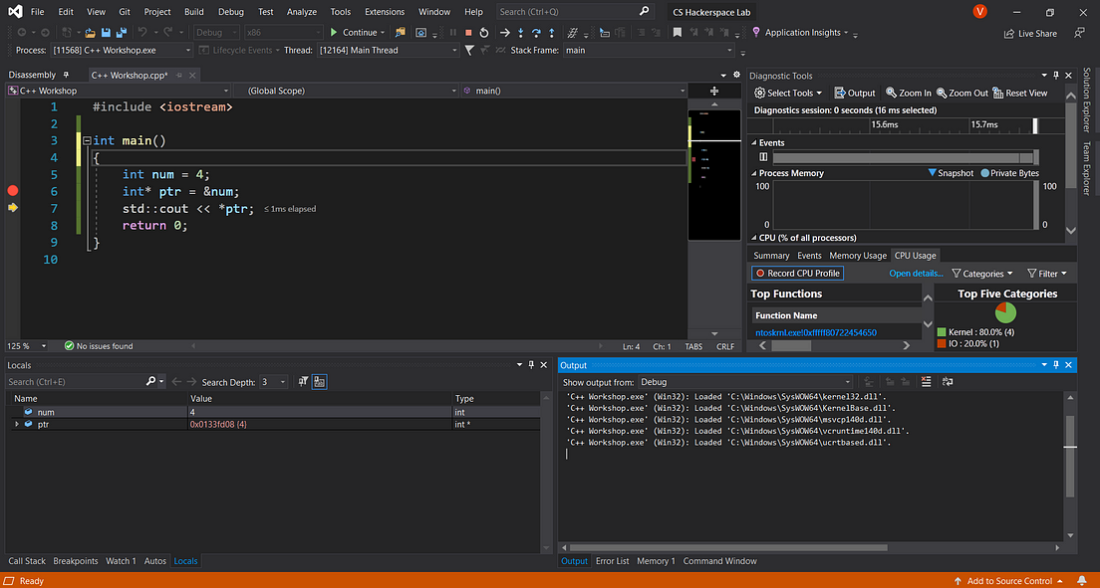Open Live Share from the toolbar
The width and height of the screenshot is (1100, 588).
tap(1029, 33)
